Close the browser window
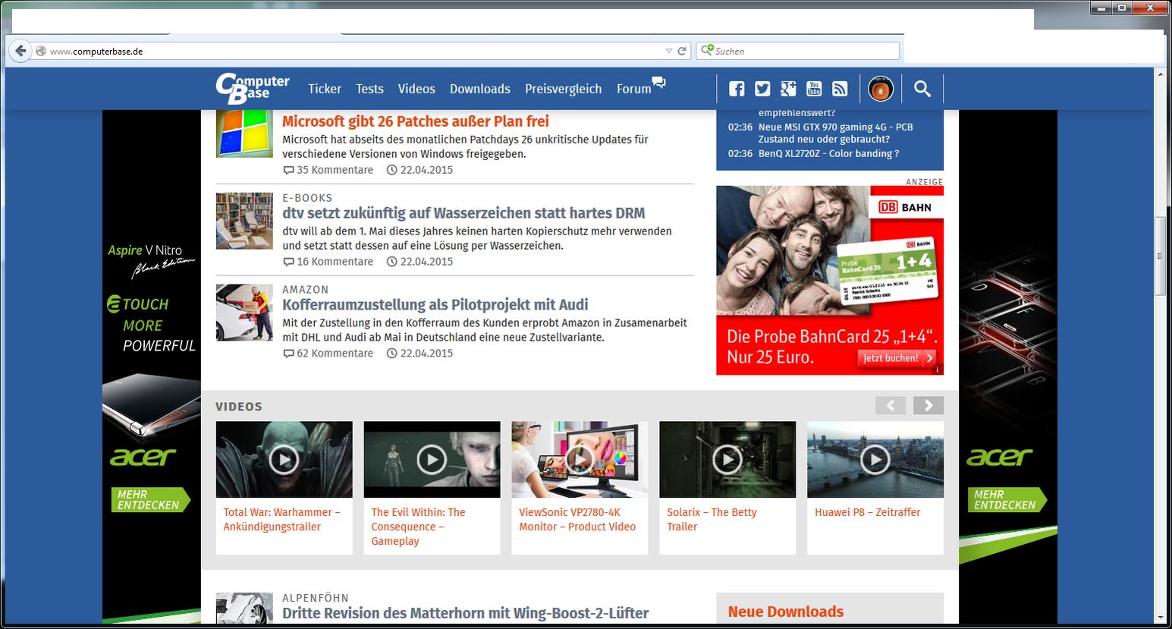1172x629 pixels. click(x=1152, y=8)
